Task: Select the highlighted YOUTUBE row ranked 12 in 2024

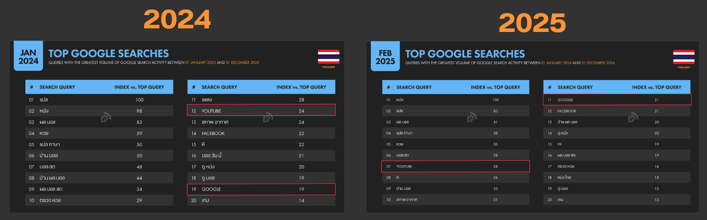Action: pos(261,110)
